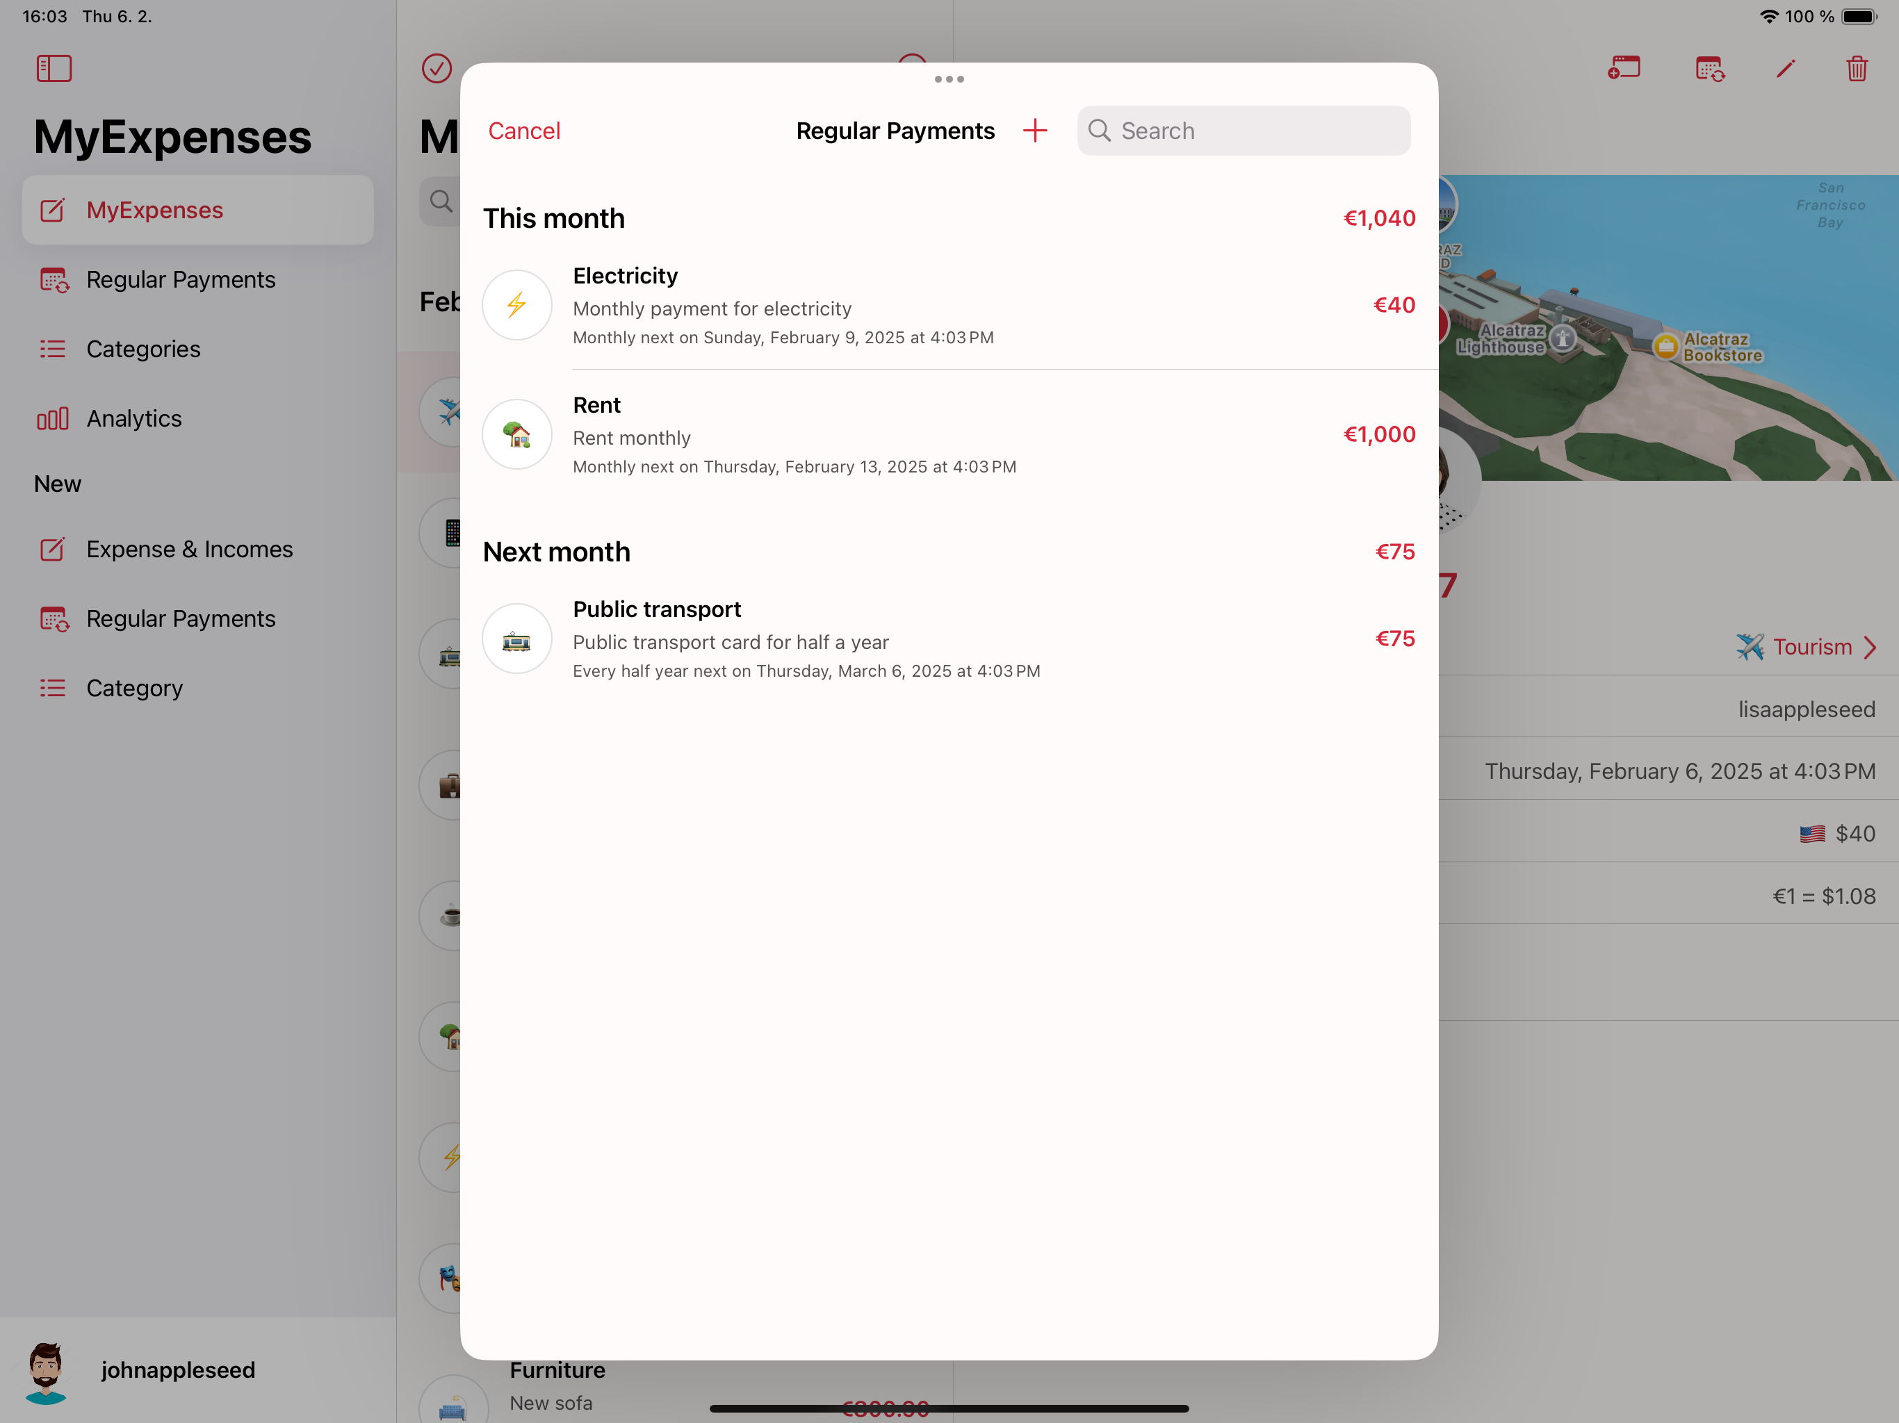Screen dimensions: 1899x1423
Task: Add a new regular payment with plus
Action: [x=1036, y=131]
